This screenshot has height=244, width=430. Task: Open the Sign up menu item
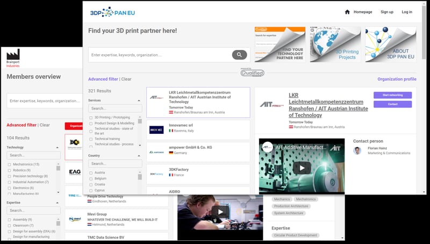pyautogui.click(x=387, y=12)
